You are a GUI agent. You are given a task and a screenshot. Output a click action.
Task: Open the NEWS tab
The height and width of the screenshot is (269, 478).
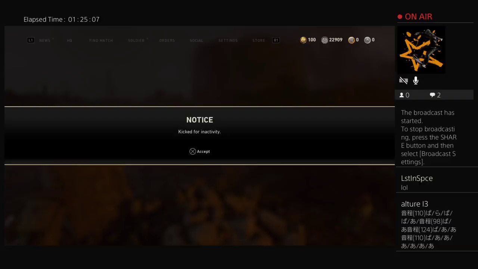45,40
